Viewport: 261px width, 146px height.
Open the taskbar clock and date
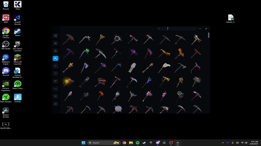(254, 143)
